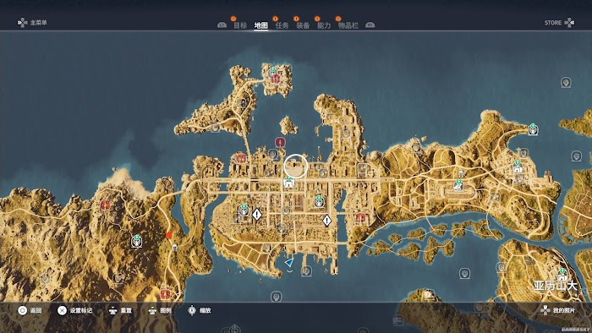Select the fast travel gate icon below the cursor
Screen dimensions: 592x333
tap(289, 182)
